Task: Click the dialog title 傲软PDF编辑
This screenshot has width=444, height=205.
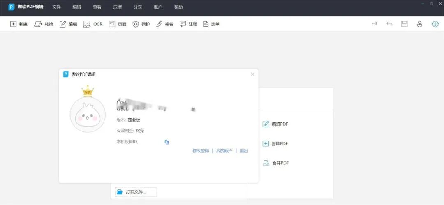Action: click(x=83, y=74)
